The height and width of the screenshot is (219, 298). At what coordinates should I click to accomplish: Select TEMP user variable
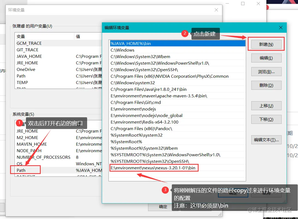point(58,83)
